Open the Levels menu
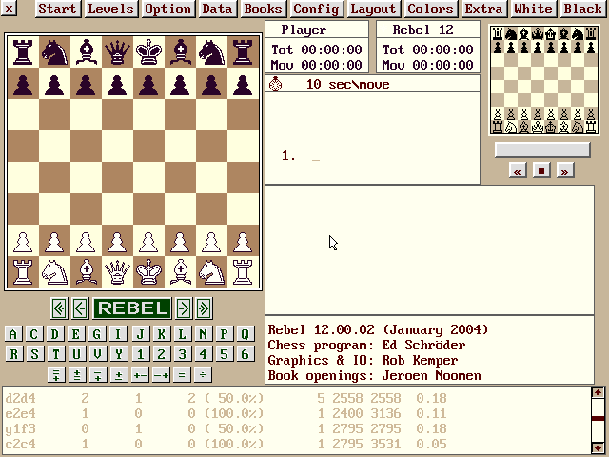The image size is (609, 457). 110,10
